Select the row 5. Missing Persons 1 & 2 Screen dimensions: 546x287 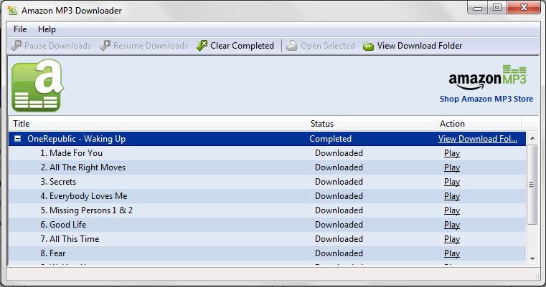pos(267,210)
